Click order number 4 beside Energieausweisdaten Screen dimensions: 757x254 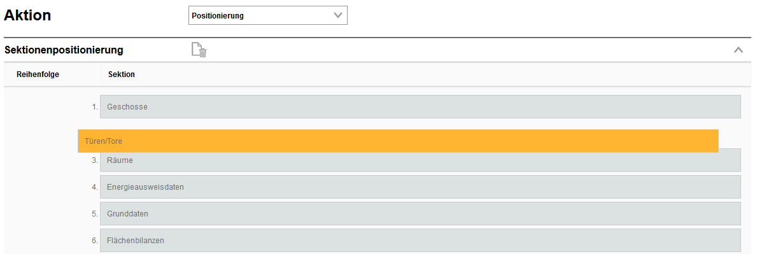click(95, 187)
